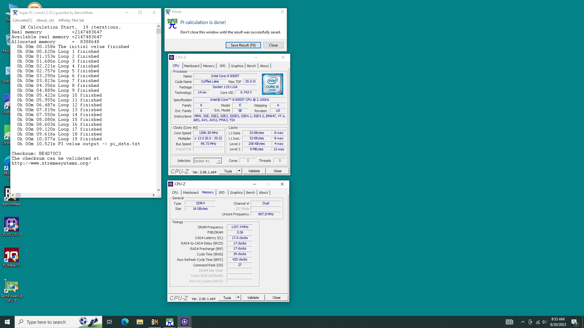Image resolution: width=584 pixels, height=328 pixels.
Task: Click in the taskbar search box
Action: pos(58,322)
